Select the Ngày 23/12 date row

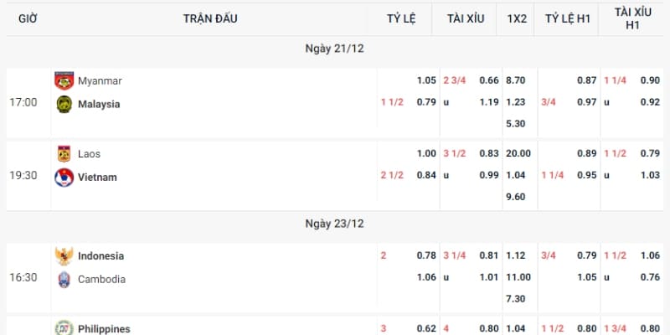[x=334, y=224]
